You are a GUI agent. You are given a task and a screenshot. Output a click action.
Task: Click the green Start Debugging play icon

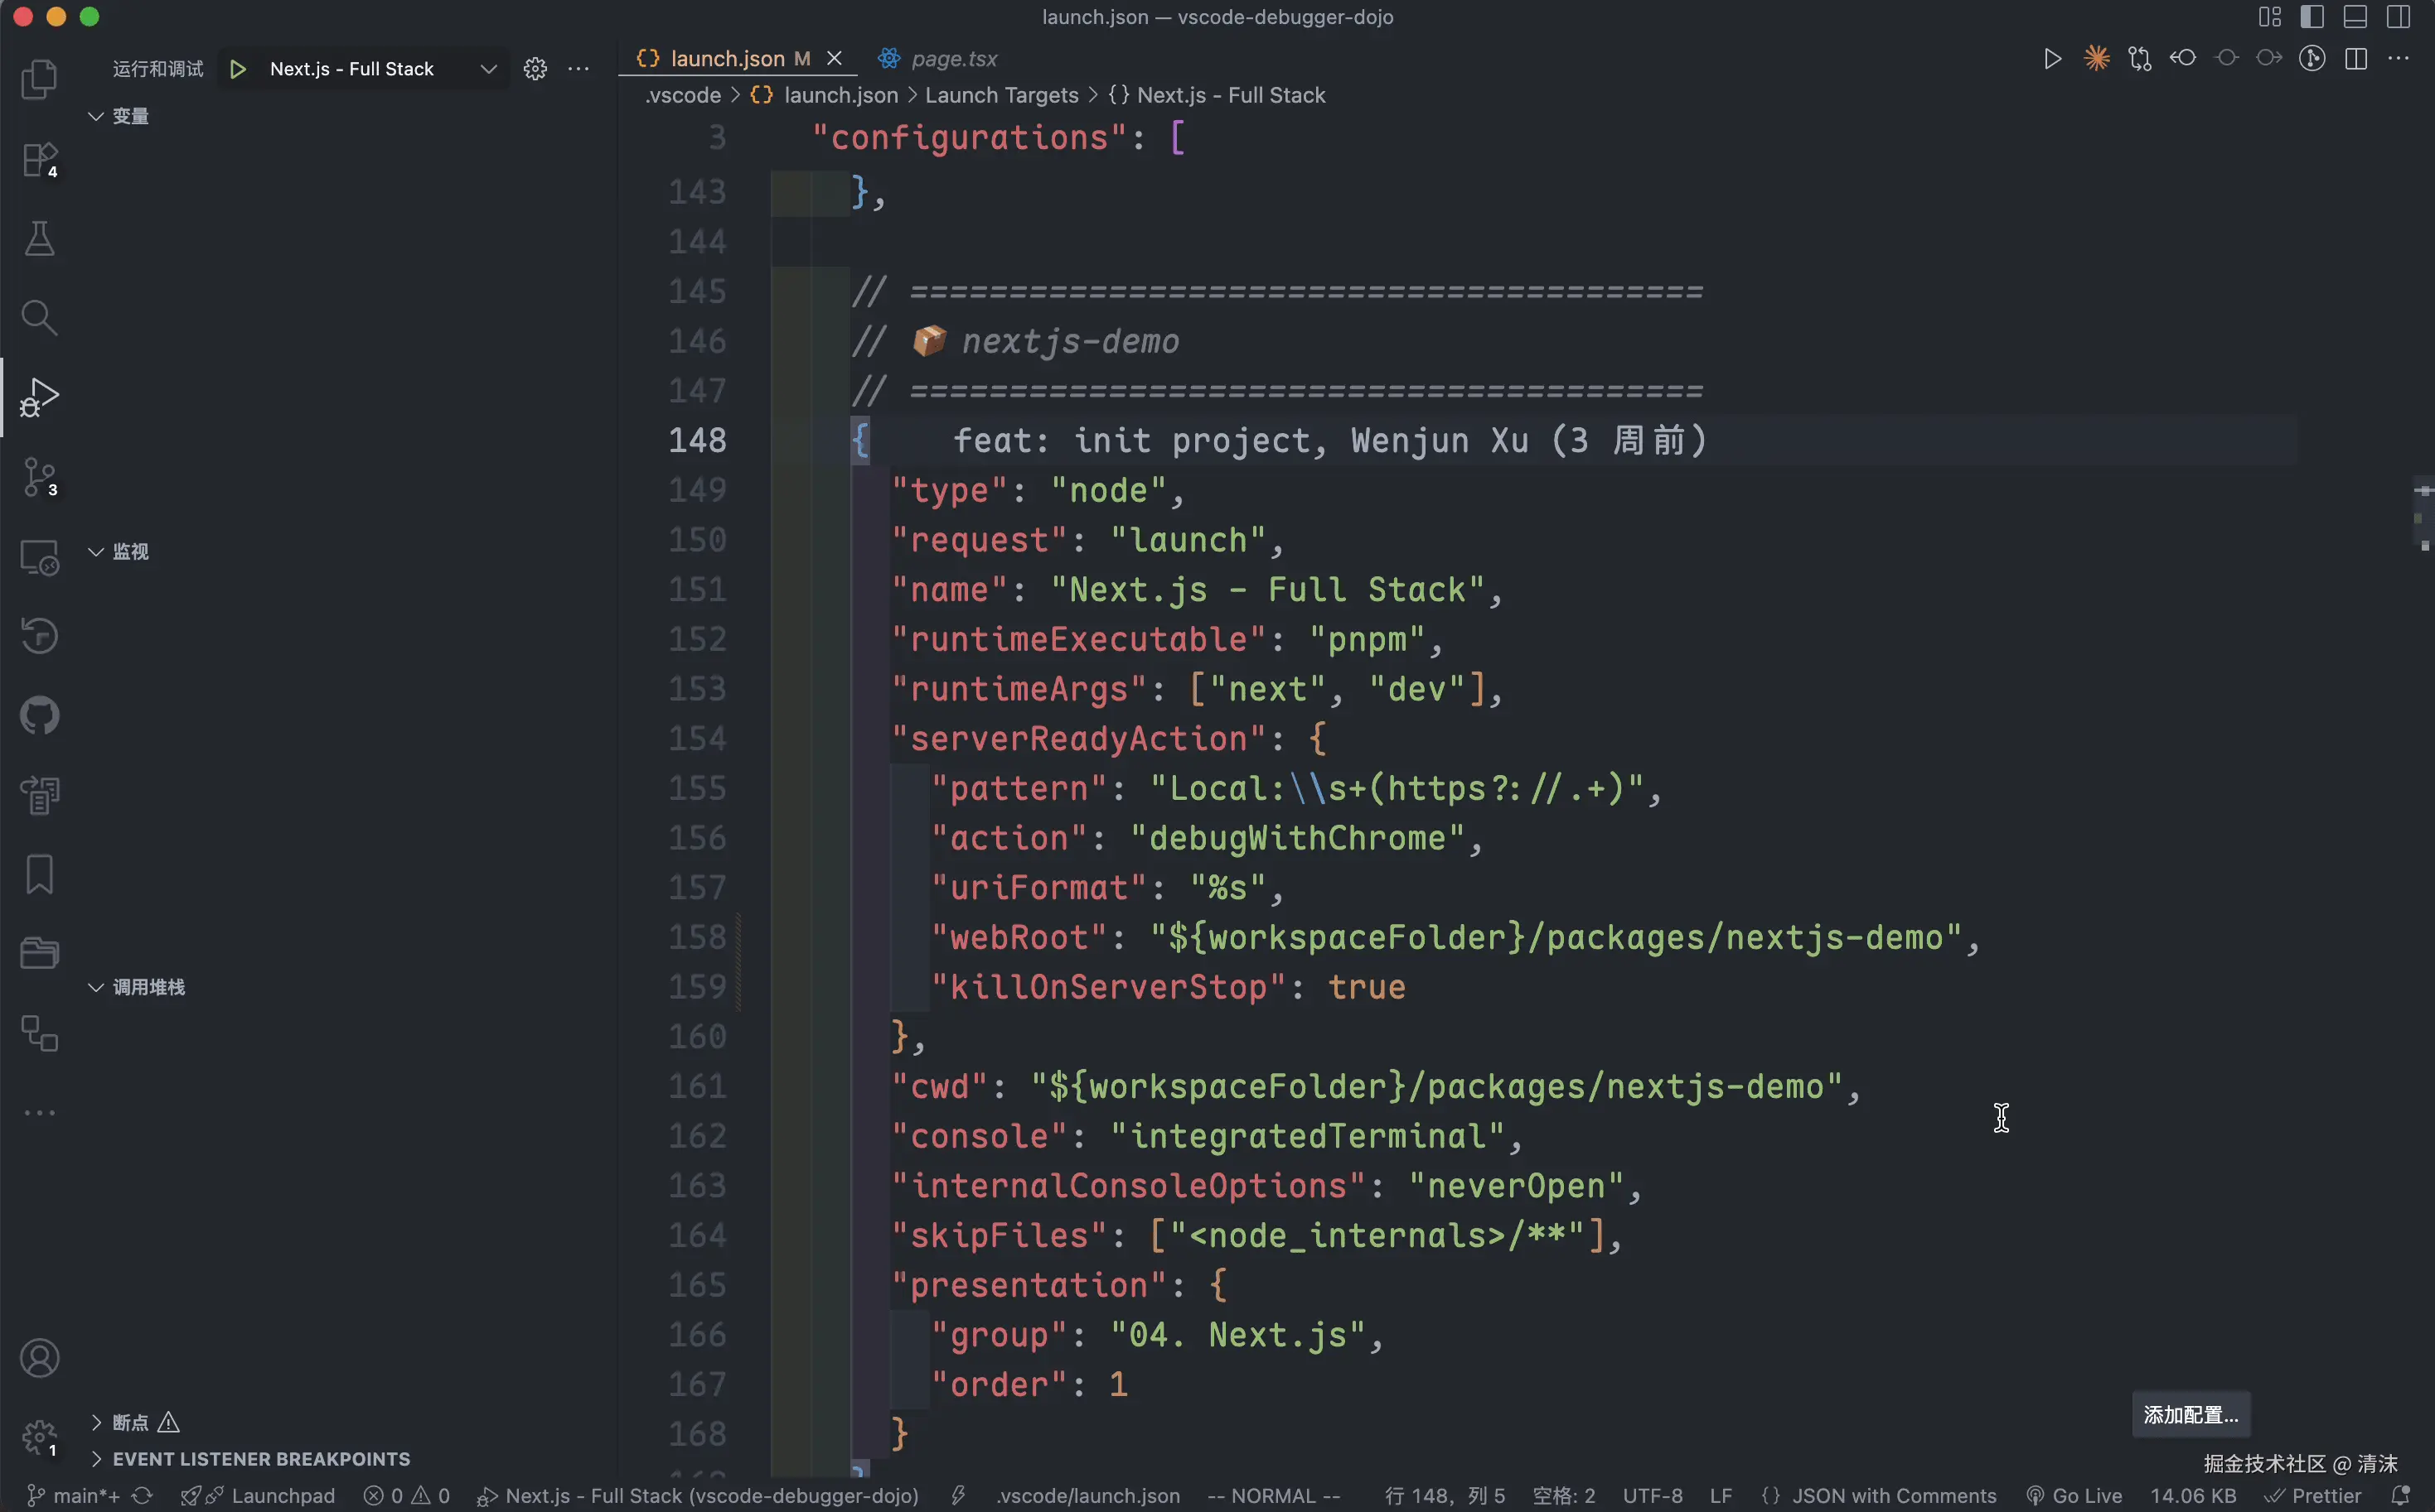238,69
